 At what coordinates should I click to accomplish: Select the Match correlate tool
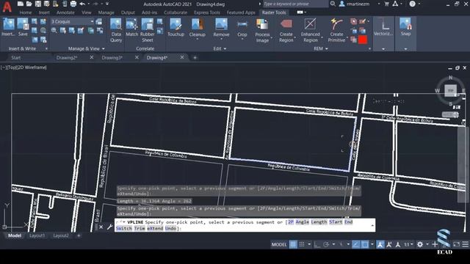pyautogui.click(x=132, y=28)
